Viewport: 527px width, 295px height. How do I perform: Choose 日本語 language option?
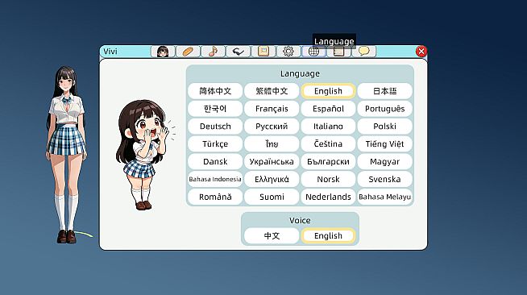click(384, 91)
